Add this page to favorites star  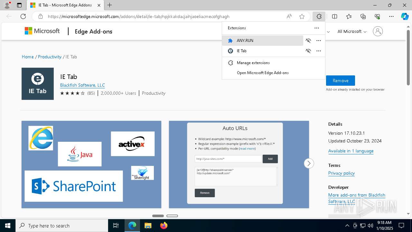tap(302, 16)
